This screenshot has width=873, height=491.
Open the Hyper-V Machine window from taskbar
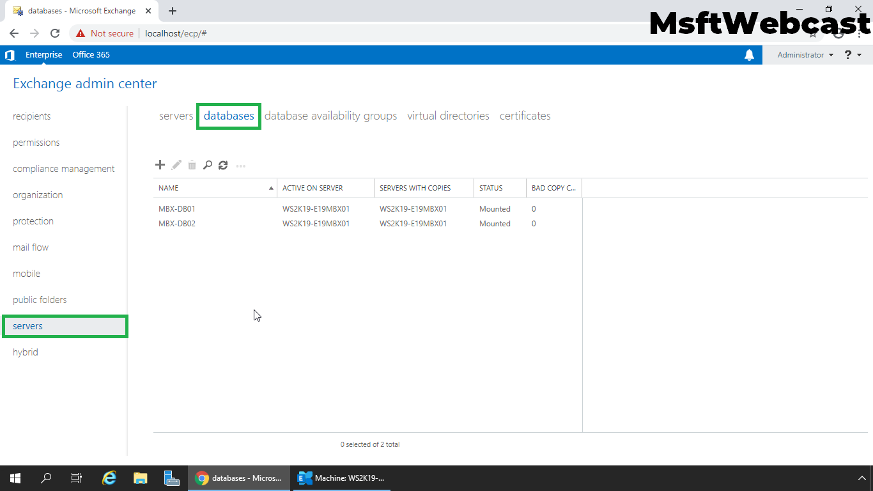[341, 478]
